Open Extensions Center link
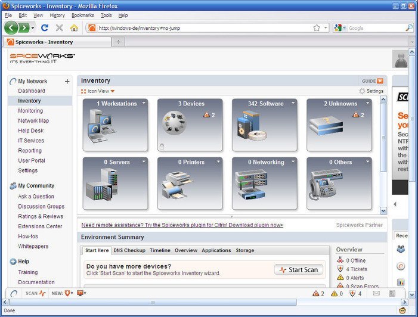Viewport: 418px width, 317px height. click(40, 226)
